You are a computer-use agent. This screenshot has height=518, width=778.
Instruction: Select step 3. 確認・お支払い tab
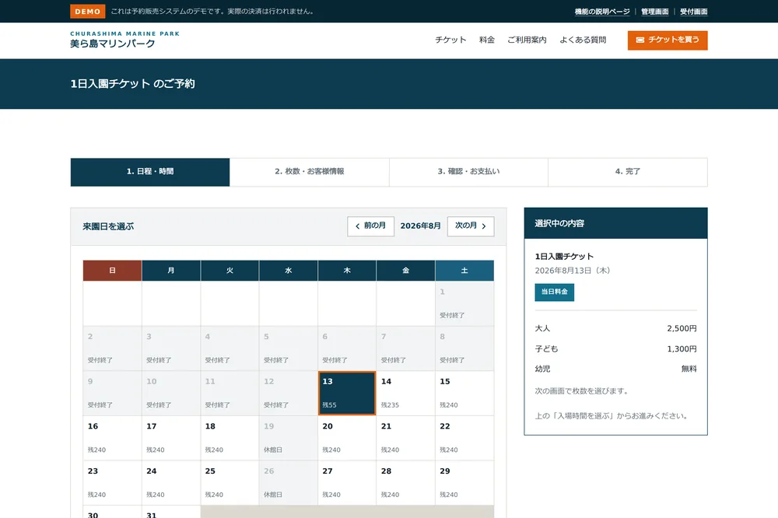(x=468, y=172)
